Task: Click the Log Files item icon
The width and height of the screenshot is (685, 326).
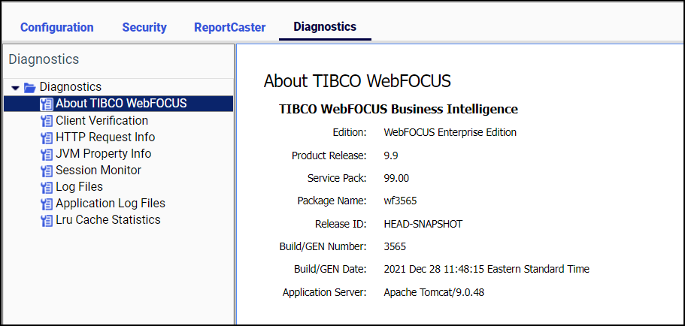Action: (x=47, y=187)
